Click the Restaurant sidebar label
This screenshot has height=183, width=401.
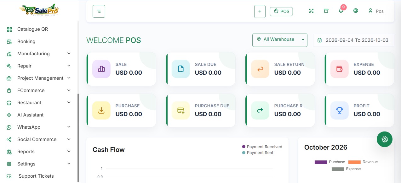[29, 103]
